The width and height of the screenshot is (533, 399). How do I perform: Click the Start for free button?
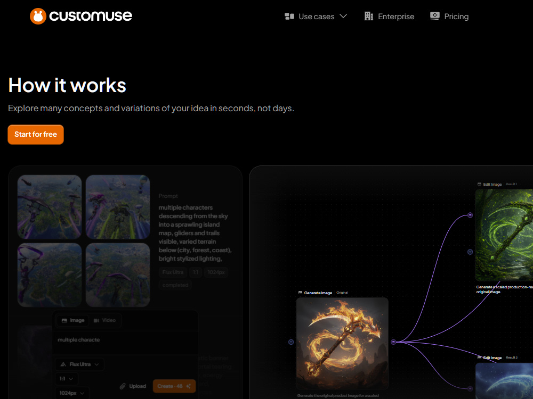click(36, 135)
